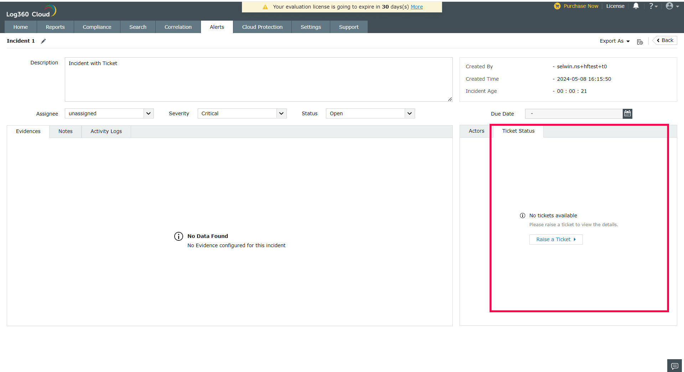Open the Purchase Now shopping cart icon
Image resolution: width=684 pixels, height=372 pixels.
557,6
